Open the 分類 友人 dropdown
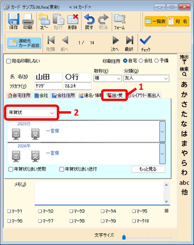The height and width of the screenshot is (245, 194). (146, 78)
